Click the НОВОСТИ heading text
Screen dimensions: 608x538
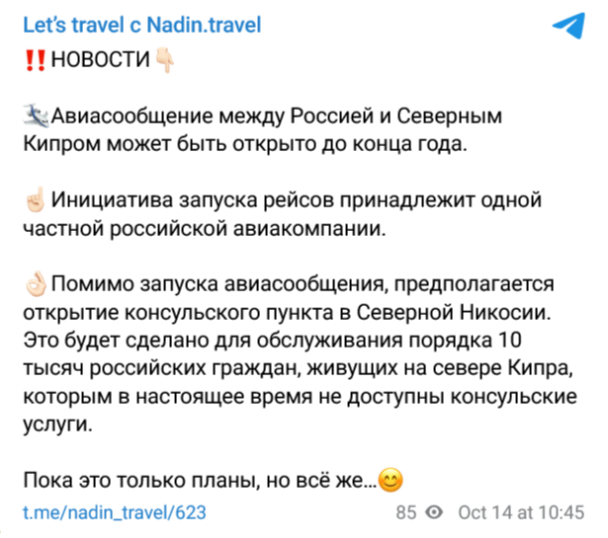pyautogui.click(x=100, y=59)
